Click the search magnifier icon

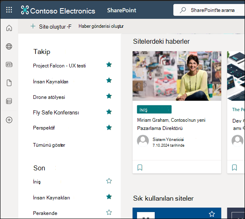(x=183, y=10)
